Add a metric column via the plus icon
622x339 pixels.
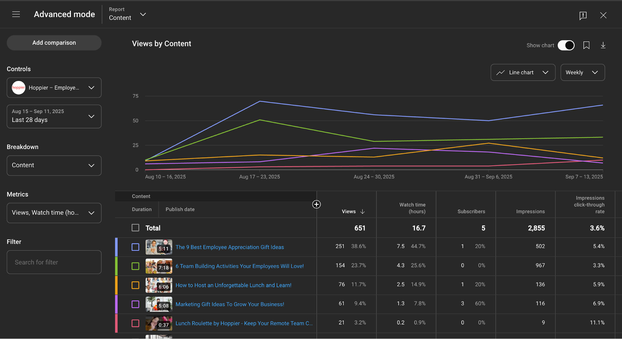(316, 205)
